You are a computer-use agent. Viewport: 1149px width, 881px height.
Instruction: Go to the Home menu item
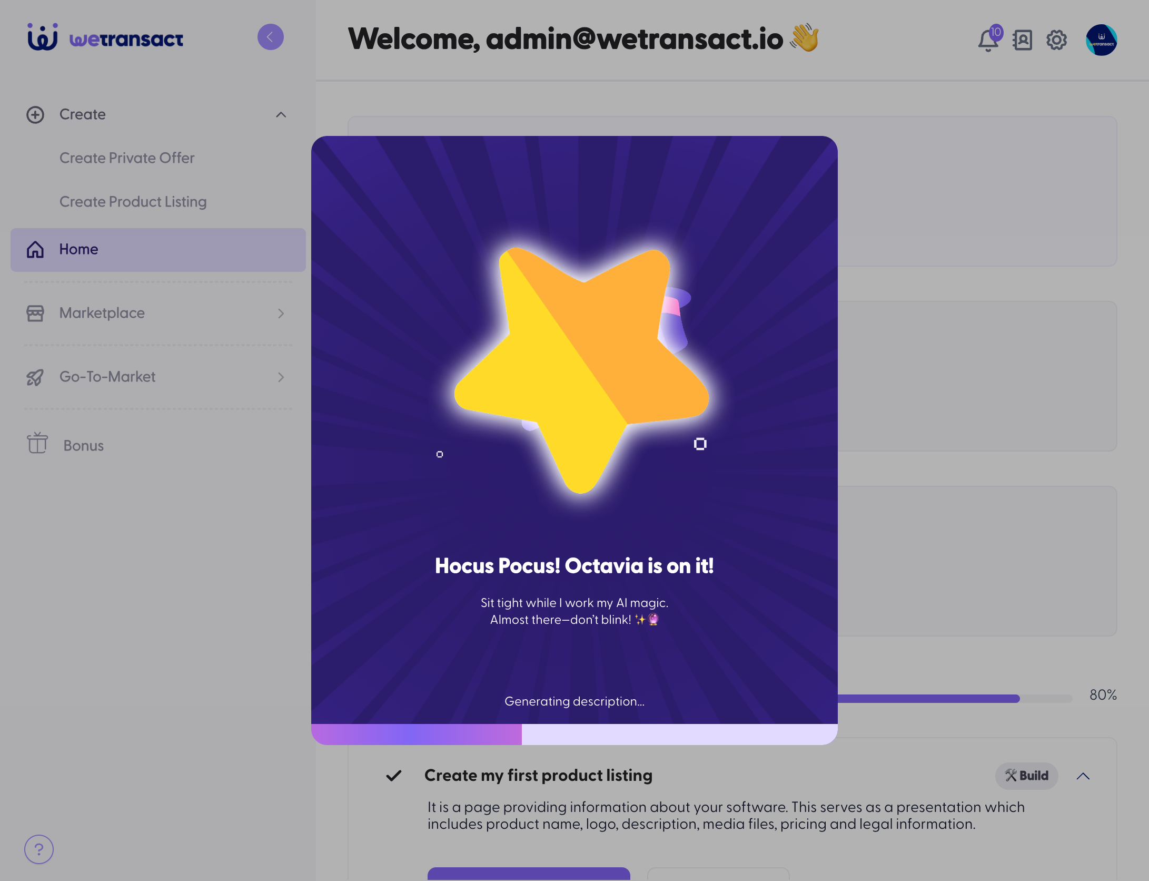coord(158,250)
